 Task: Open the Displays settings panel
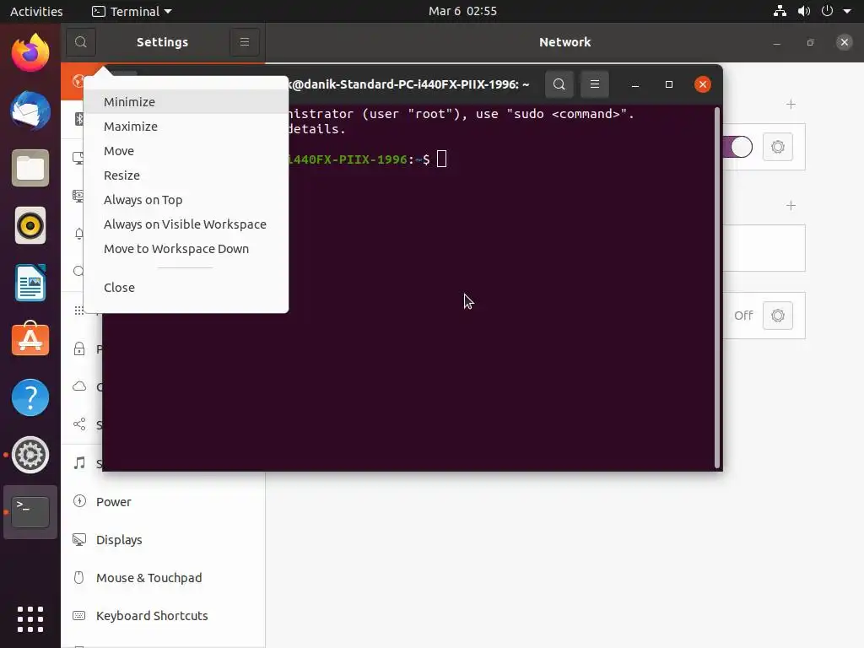(x=163, y=539)
